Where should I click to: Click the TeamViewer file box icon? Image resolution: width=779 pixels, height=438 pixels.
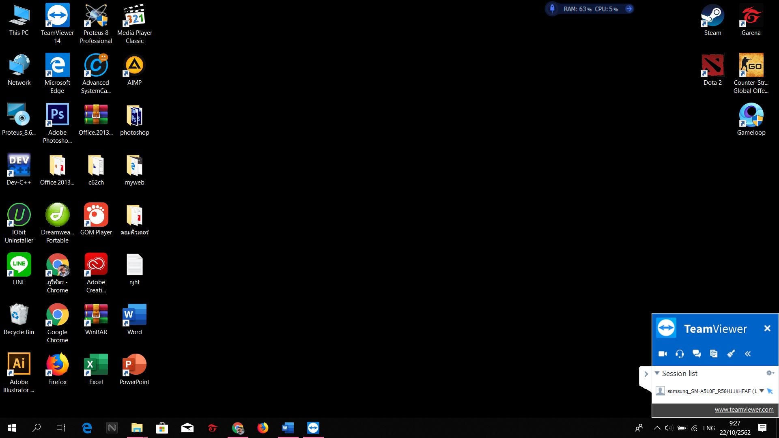(x=714, y=354)
